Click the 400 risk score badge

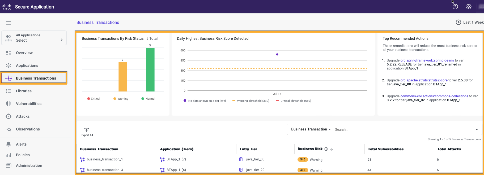pos(303,170)
